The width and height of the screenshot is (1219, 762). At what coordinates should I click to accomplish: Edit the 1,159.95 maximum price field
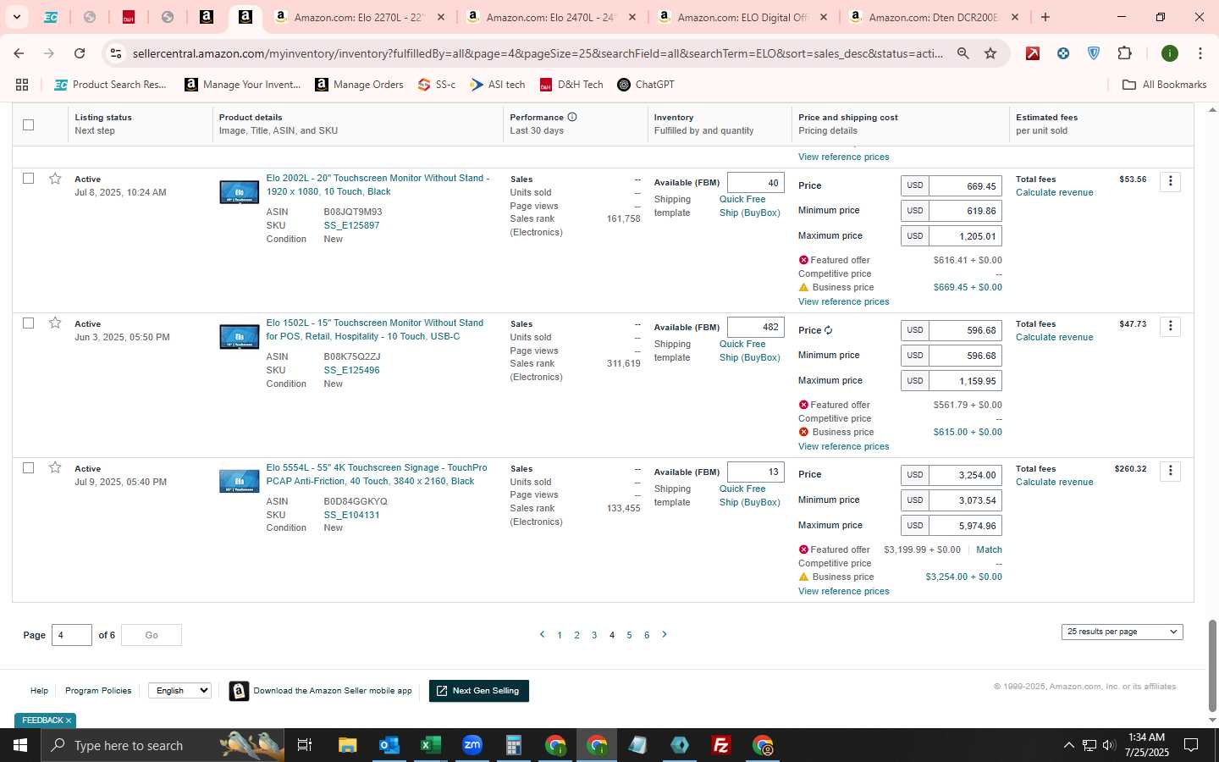point(965,381)
